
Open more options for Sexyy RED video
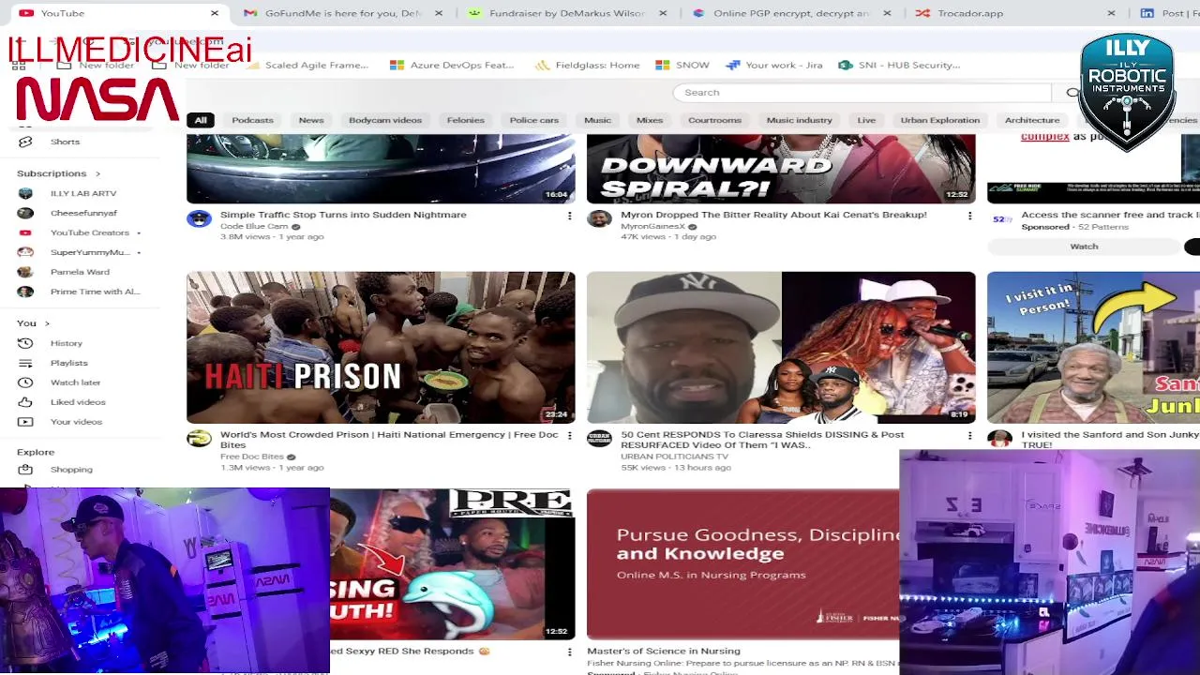pos(569,652)
